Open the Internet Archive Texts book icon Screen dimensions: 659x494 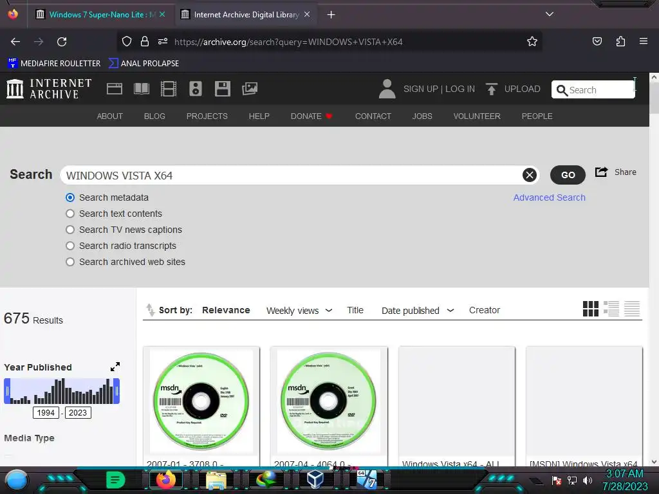click(x=141, y=89)
